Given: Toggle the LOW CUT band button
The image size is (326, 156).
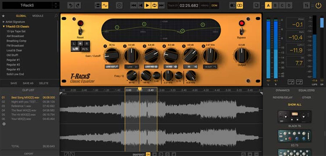Looking at the screenshot, I should (112, 67).
